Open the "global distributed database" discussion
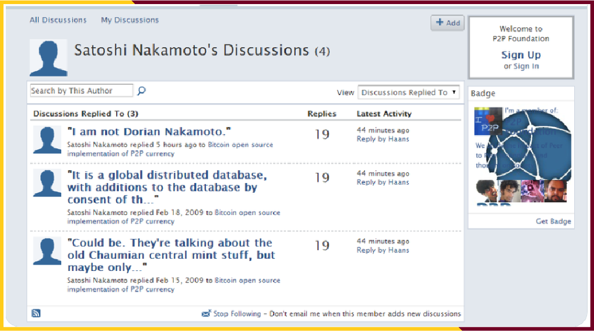 coord(167,187)
